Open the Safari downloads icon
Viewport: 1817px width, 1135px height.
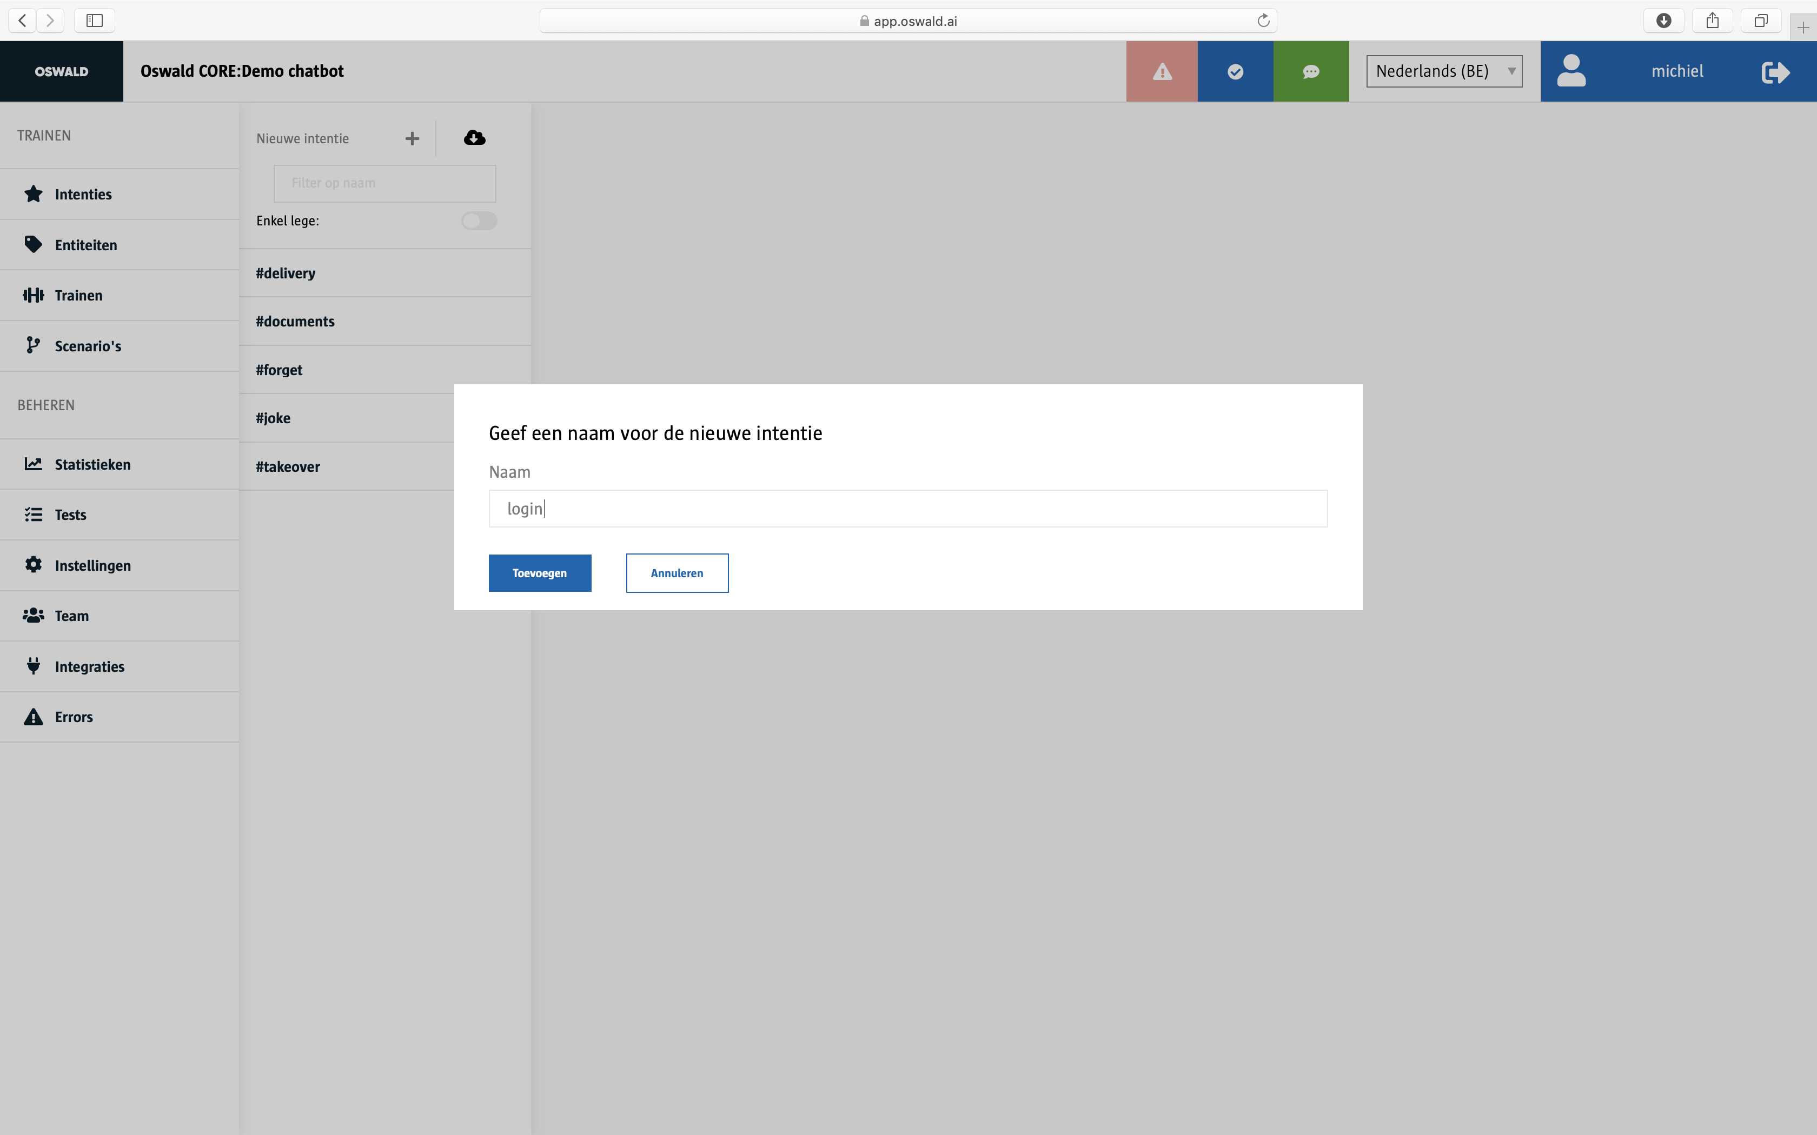pos(1664,21)
